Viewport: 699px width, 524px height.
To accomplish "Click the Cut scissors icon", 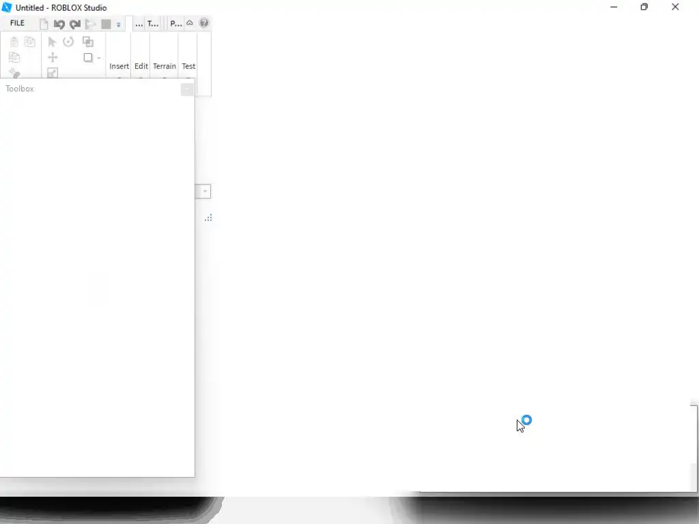I will click(14, 73).
